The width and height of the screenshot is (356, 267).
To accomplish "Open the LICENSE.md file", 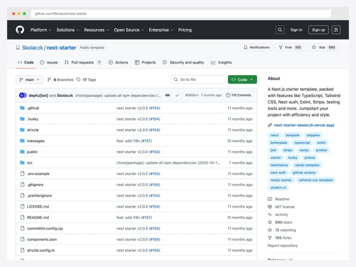I will 38,206.
